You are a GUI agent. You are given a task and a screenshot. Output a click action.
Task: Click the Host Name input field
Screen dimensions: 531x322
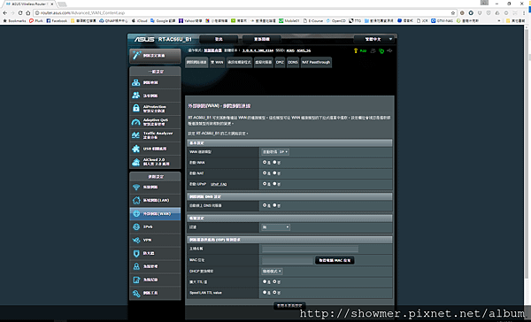[x=310, y=249]
